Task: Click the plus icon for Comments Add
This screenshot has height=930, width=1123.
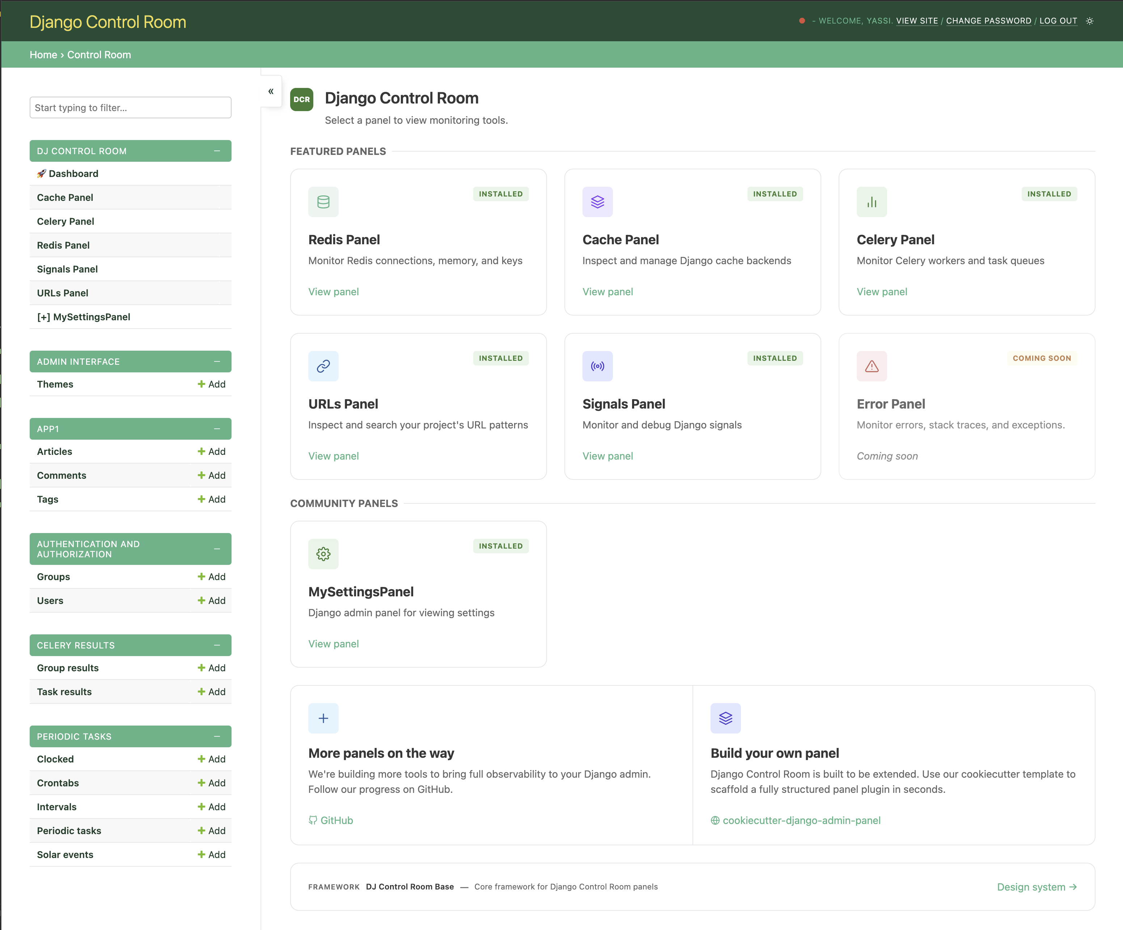Action: click(202, 475)
